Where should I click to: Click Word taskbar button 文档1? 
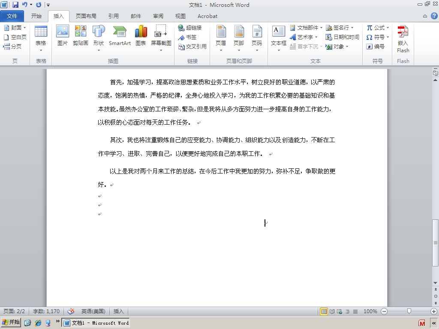coord(96,323)
